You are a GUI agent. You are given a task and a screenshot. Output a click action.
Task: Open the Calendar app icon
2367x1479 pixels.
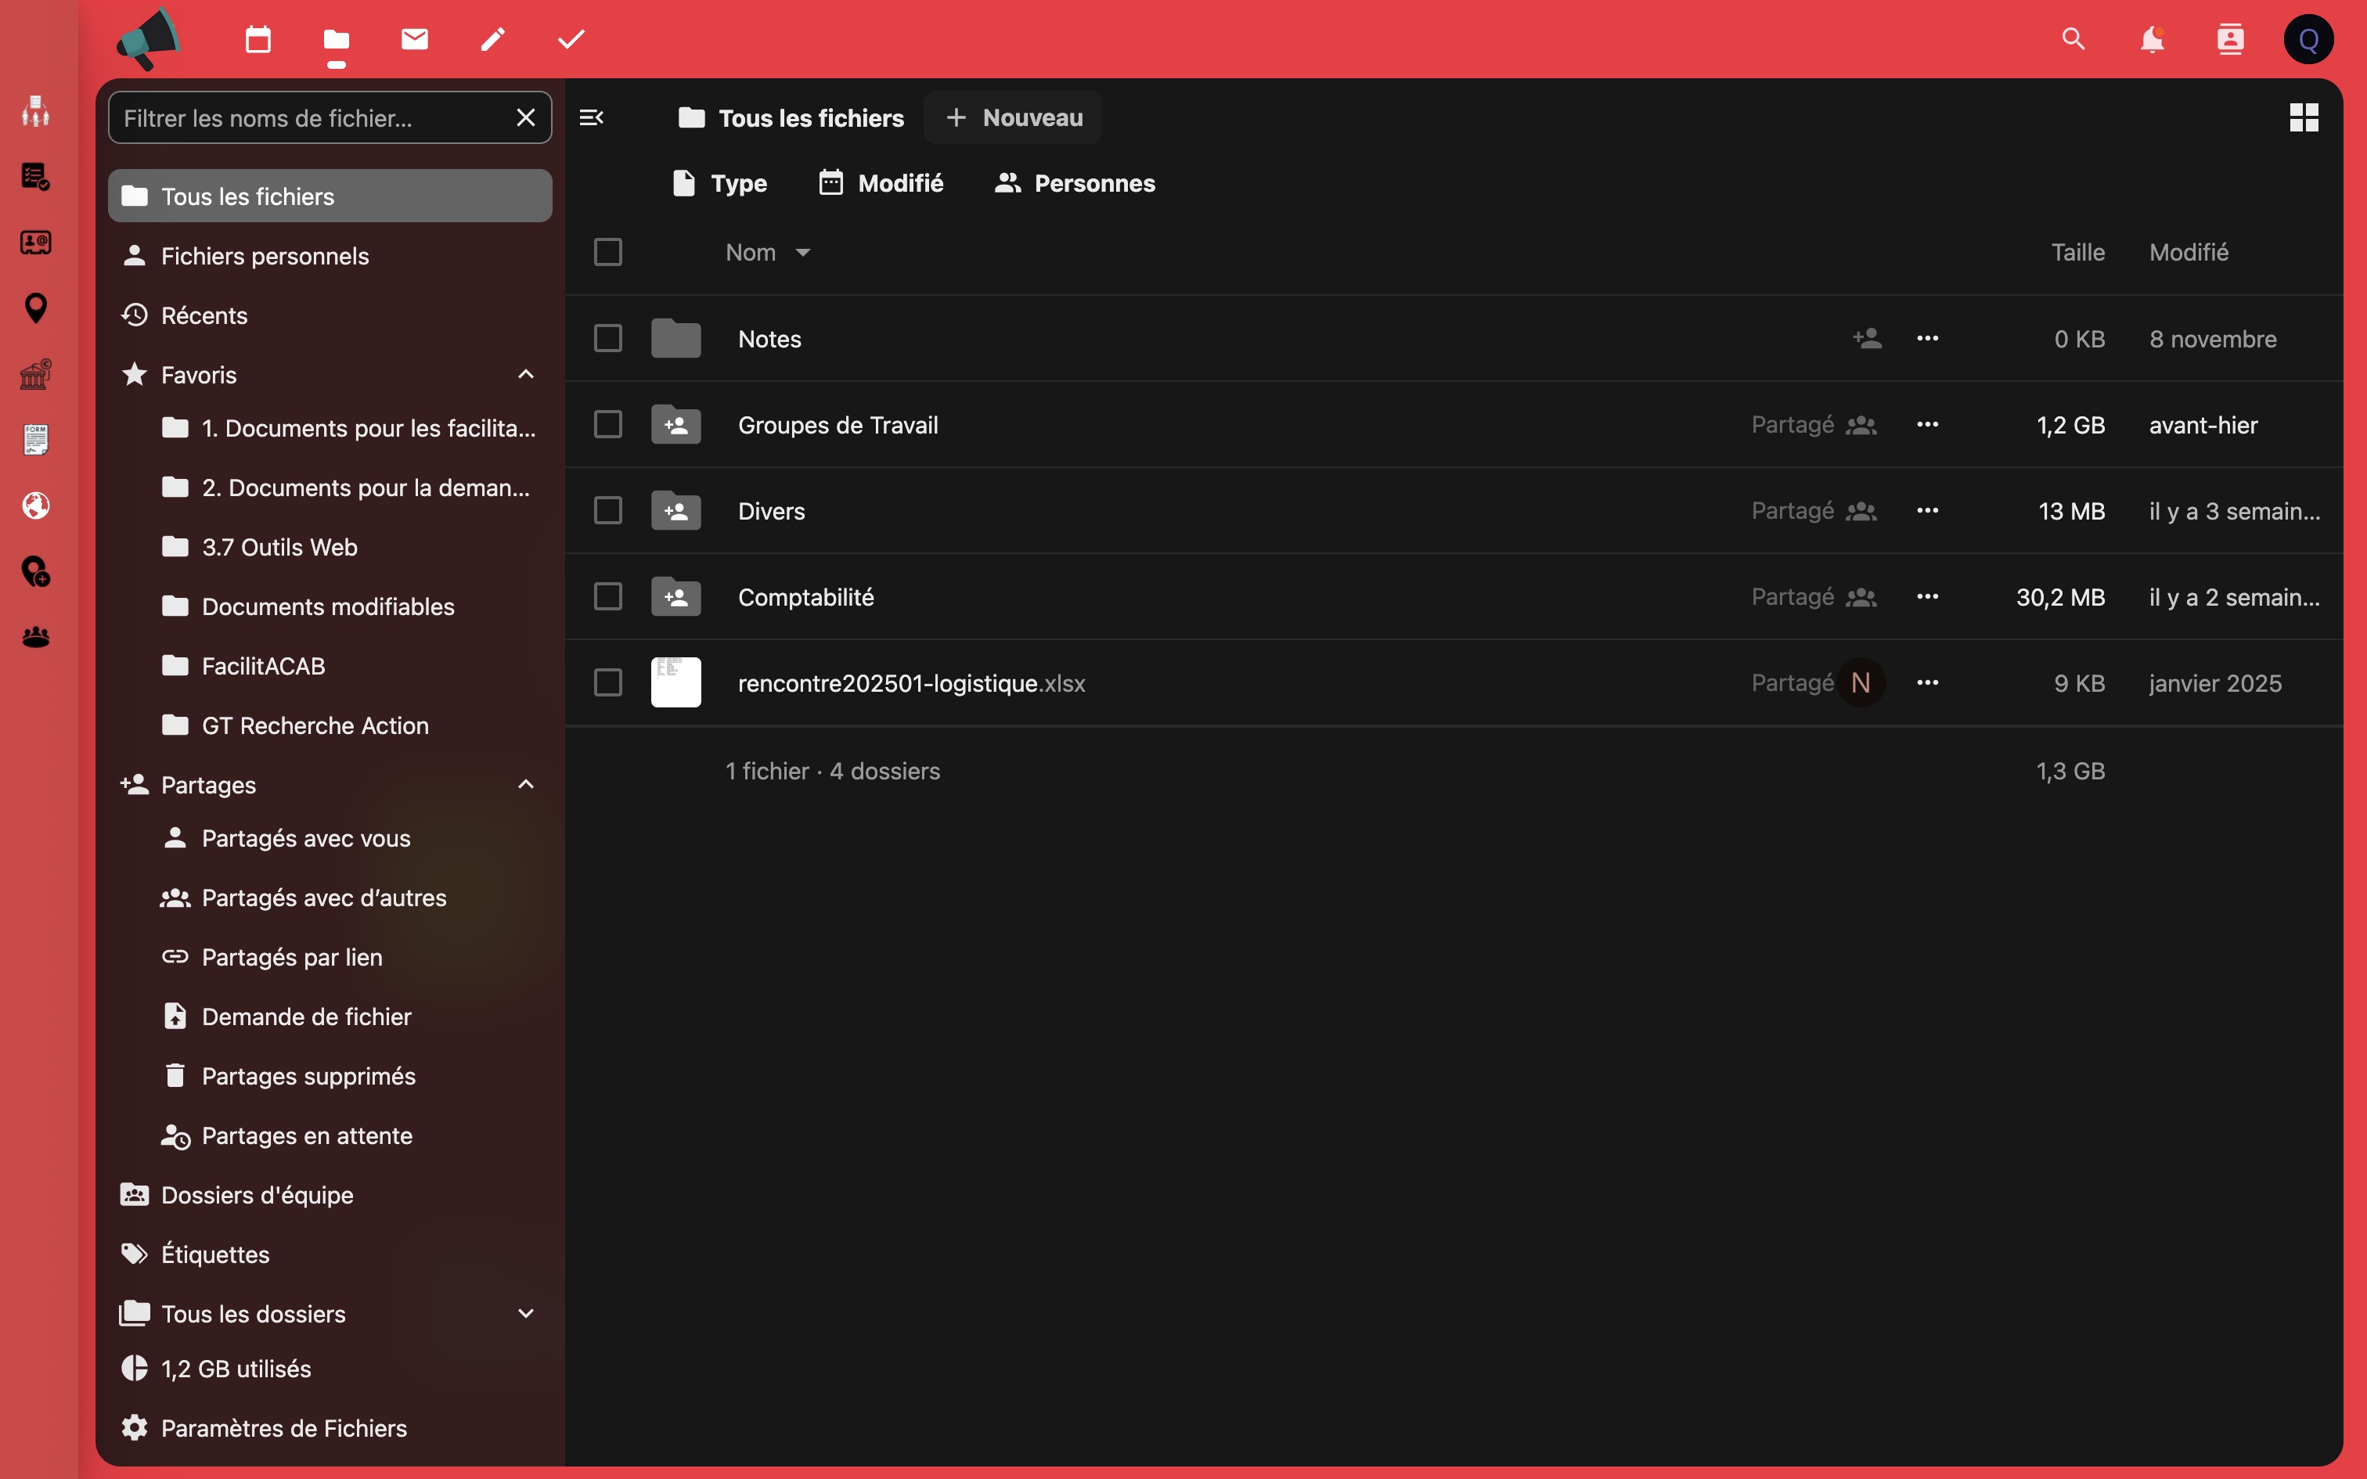pyautogui.click(x=258, y=40)
